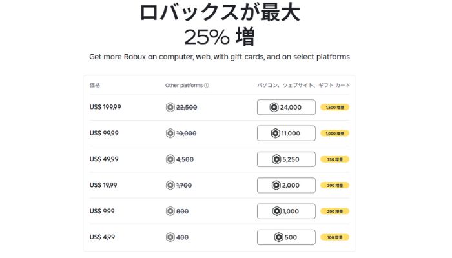Click the yellow 750 bonus badge
452x258 pixels.
click(x=334, y=159)
